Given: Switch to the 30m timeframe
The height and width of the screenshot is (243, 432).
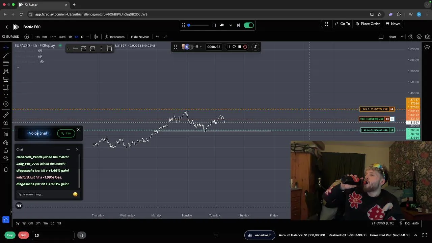Looking at the screenshot, I should pos(62,37).
